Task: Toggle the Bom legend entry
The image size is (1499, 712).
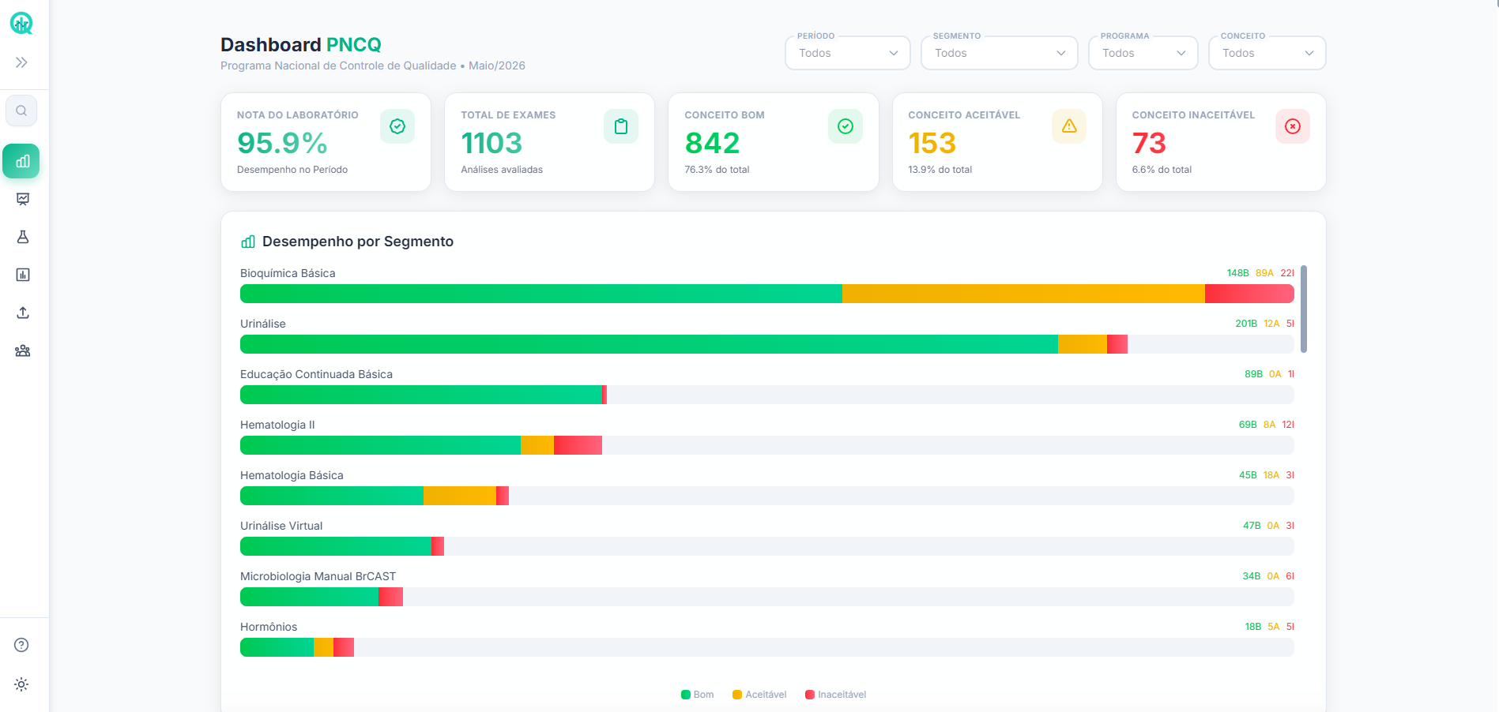Action: 697,695
